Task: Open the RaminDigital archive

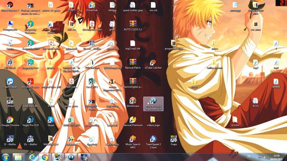Action: (133, 83)
